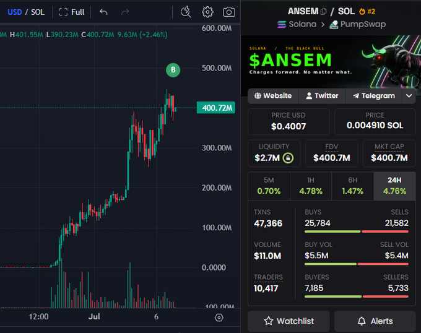Click the TRADERS label

coord(268,277)
